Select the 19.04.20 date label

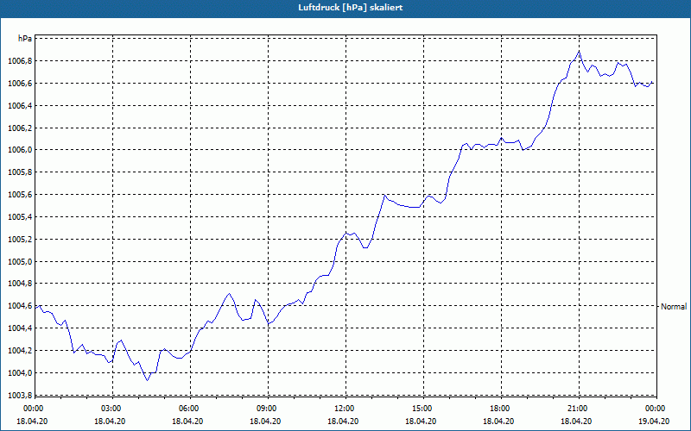(654, 421)
